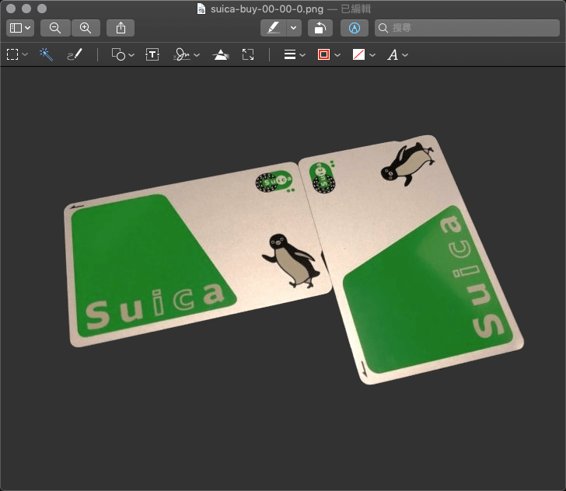Select the rectangular selection tool
Image resolution: width=566 pixels, height=491 pixels.
point(12,54)
